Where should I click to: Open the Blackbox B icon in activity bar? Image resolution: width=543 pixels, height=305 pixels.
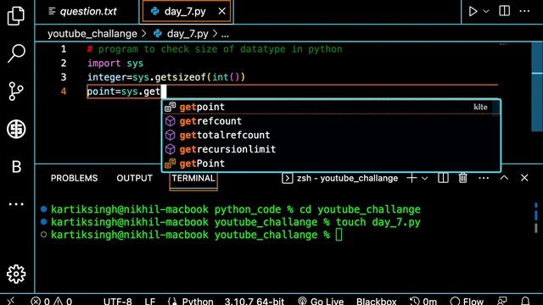point(16,167)
